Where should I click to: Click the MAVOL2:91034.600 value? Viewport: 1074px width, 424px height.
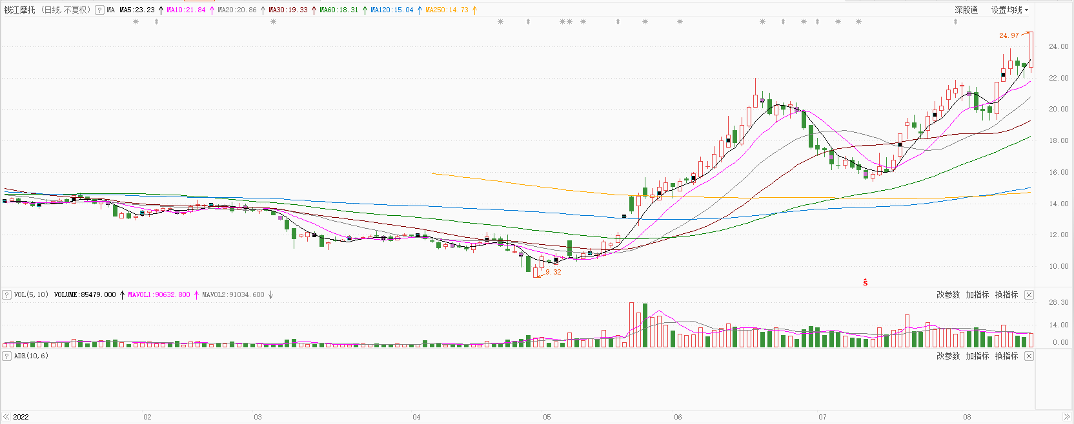tap(233, 294)
